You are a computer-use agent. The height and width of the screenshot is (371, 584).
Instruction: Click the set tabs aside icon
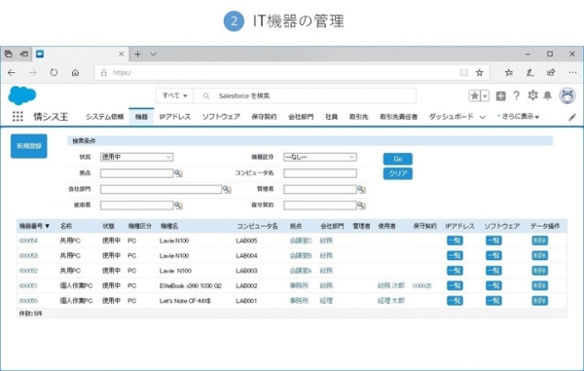(23, 54)
